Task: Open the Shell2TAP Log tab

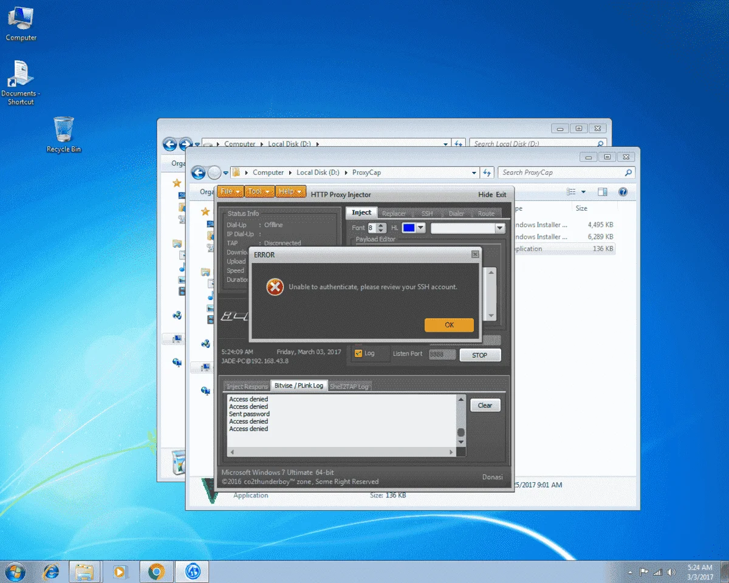Action: (x=349, y=386)
